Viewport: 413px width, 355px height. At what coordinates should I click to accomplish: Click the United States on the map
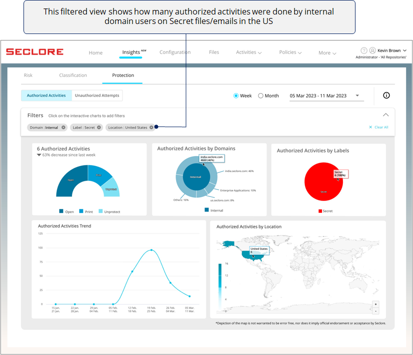coord(252,255)
